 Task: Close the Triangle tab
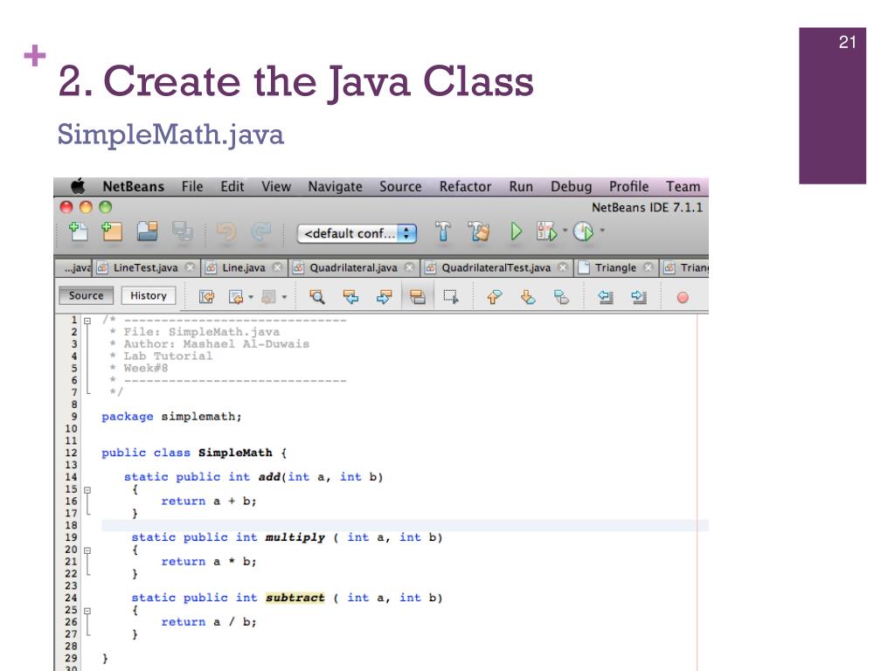(x=648, y=267)
